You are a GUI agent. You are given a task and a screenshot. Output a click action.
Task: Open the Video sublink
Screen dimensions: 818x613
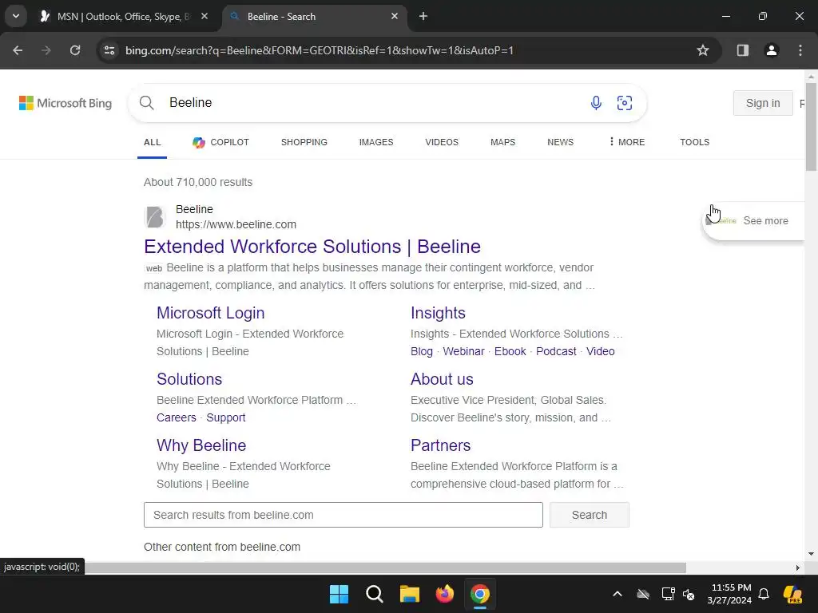point(600,351)
